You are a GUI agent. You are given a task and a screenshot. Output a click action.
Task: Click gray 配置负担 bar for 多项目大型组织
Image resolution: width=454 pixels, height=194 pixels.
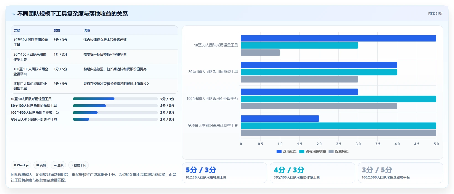click(338, 133)
